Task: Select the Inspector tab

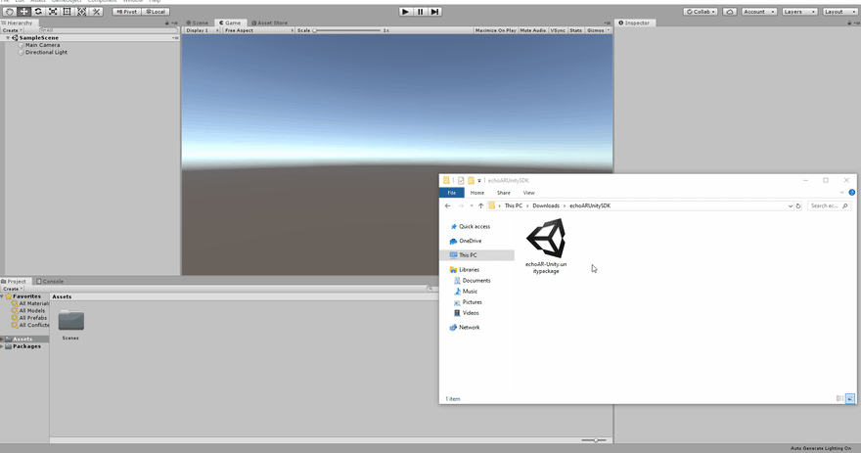Action: coord(634,23)
